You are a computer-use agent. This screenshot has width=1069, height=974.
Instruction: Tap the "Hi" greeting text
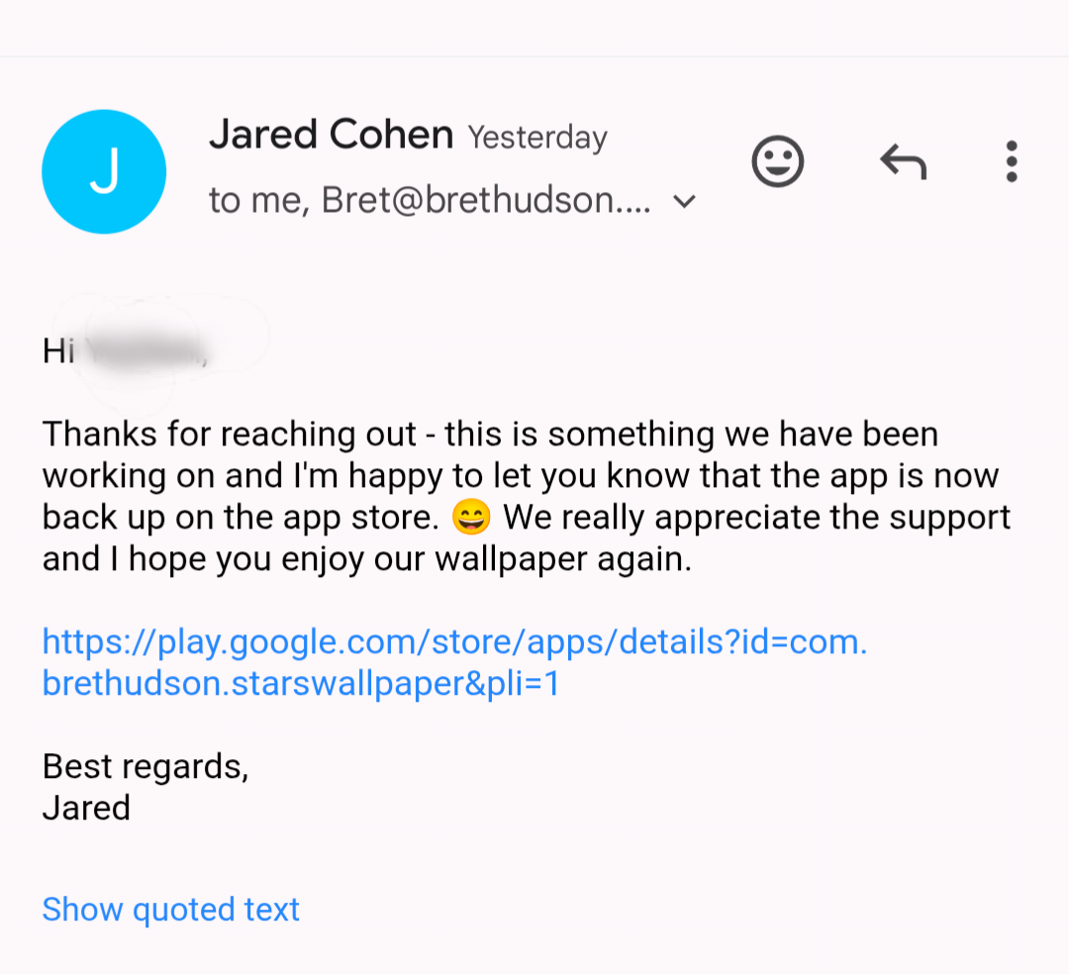(x=58, y=351)
